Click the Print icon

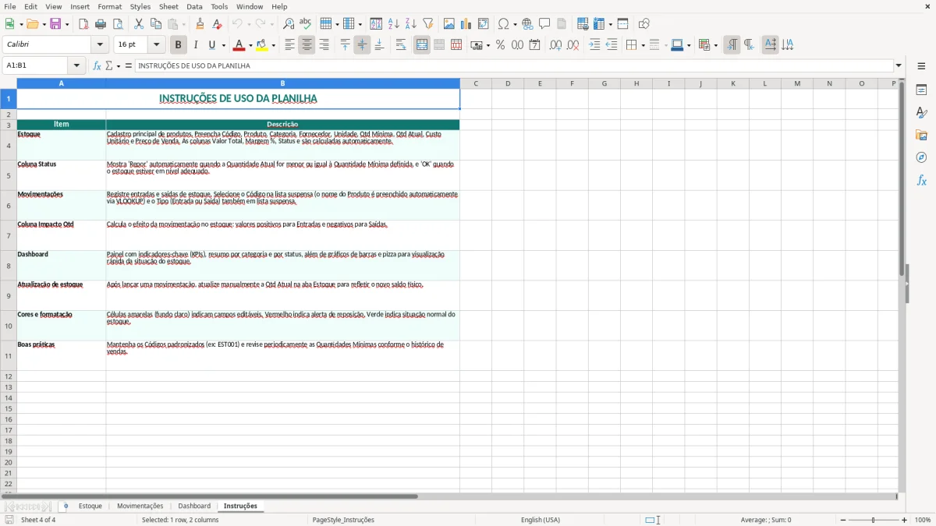[101, 24]
